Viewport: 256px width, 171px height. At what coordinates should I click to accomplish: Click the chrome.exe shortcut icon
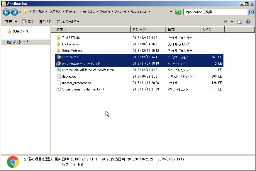point(59,64)
